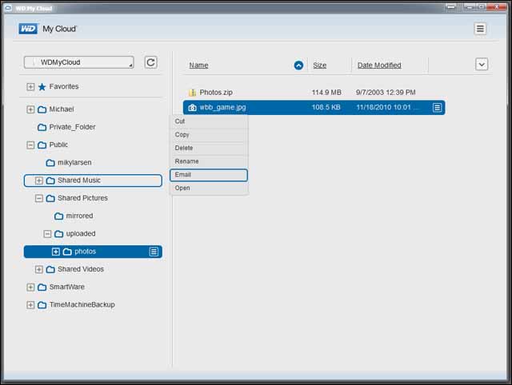This screenshot has height=385, width=512.
Task: Click the refresh icon beside WDMyCloud
Action: (151, 62)
